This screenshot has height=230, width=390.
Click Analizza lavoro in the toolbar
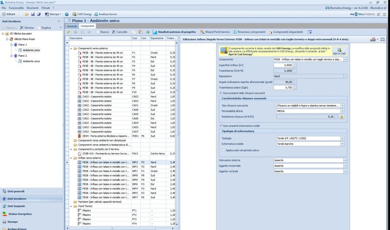pyautogui.click(x=105, y=14)
